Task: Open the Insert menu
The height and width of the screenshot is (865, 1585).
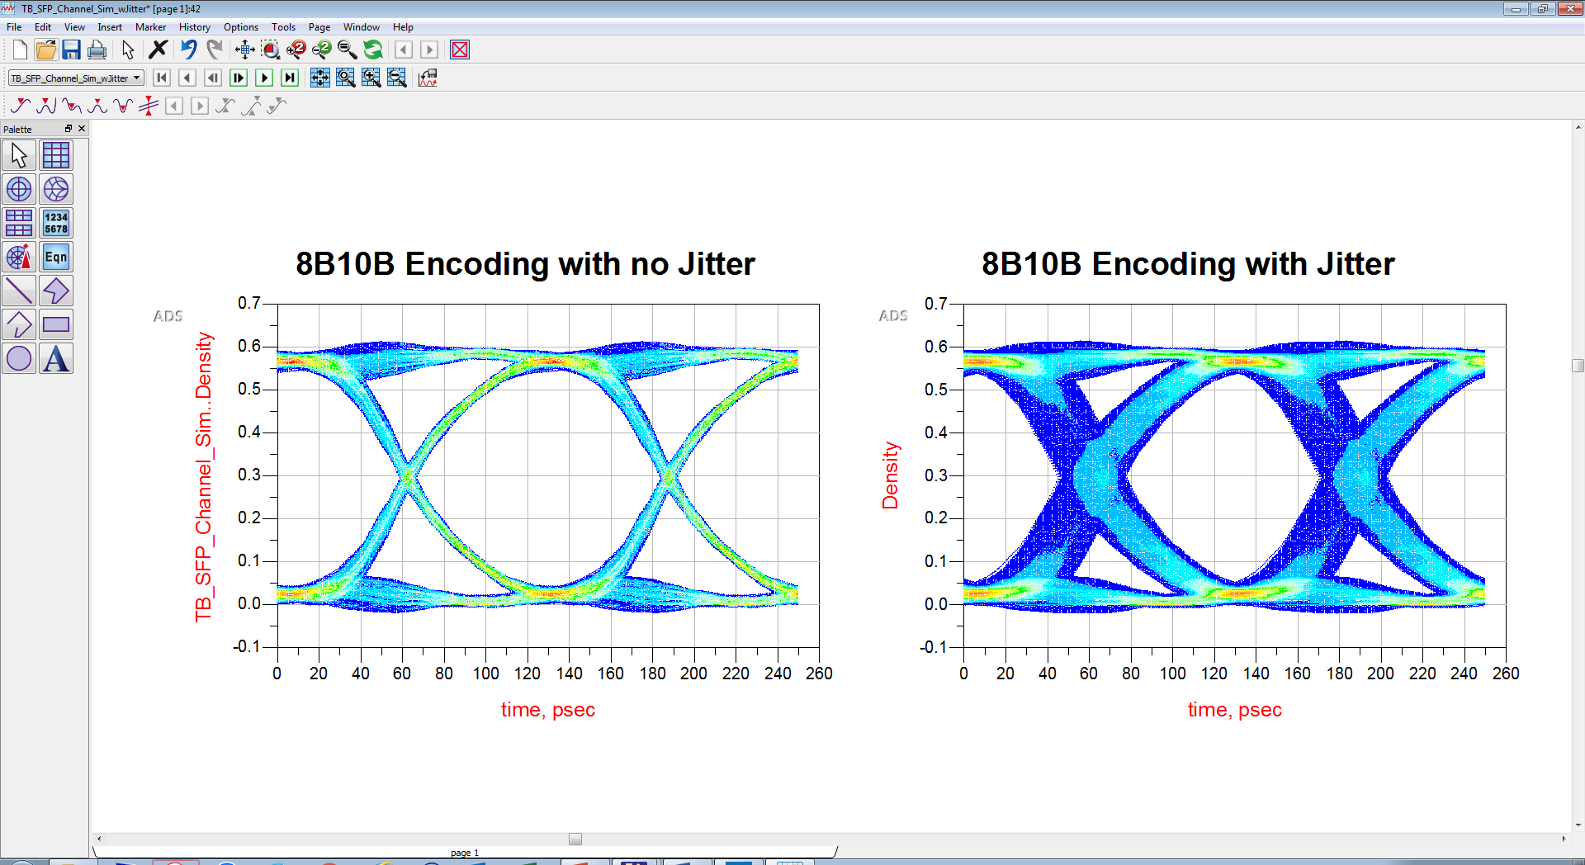Action: tap(110, 27)
